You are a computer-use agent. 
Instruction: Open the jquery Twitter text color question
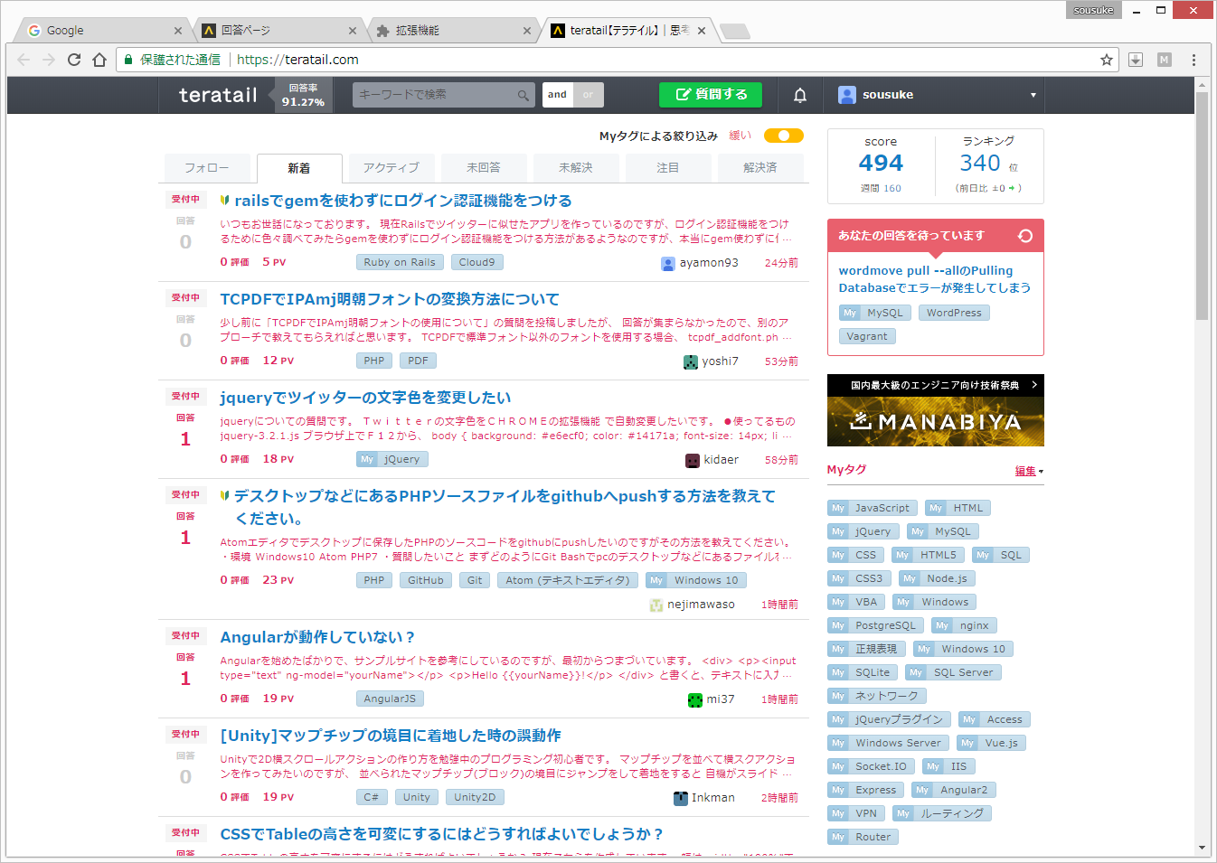pos(365,398)
